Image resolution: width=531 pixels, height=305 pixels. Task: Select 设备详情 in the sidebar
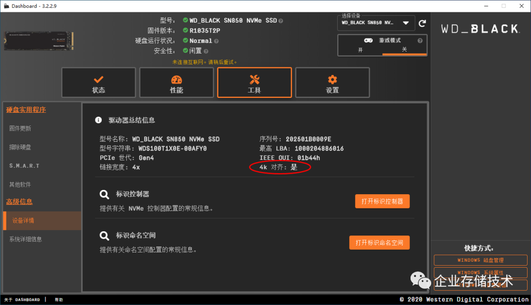tap(42, 220)
